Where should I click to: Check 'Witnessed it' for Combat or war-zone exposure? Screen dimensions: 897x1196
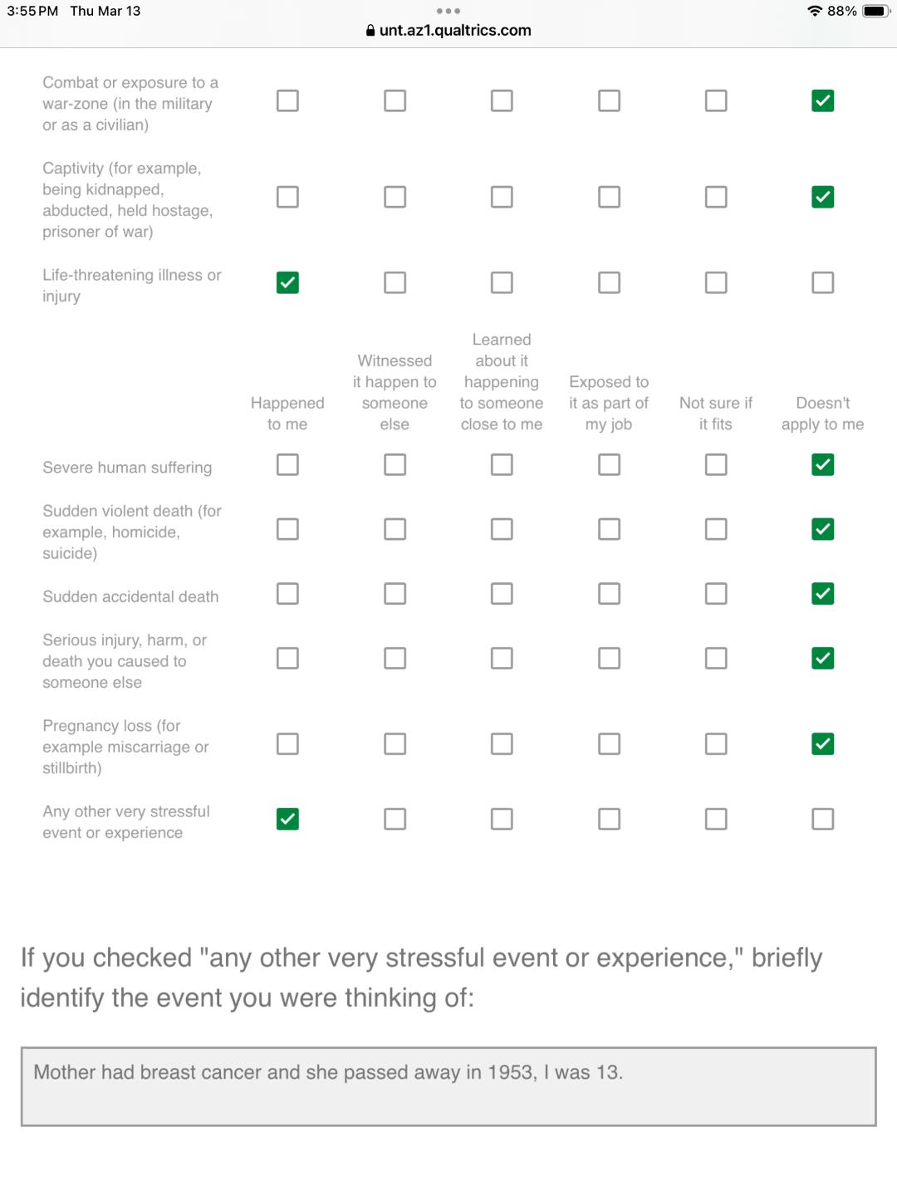pyautogui.click(x=395, y=100)
